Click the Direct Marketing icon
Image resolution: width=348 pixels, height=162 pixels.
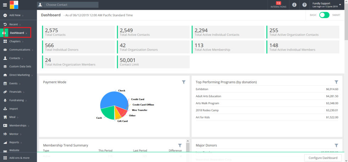(x=5, y=75)
